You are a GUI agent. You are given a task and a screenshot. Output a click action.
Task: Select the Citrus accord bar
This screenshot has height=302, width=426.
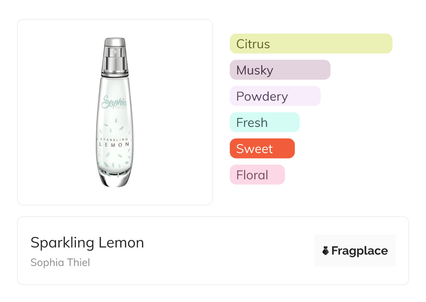[x=311, y=44]
